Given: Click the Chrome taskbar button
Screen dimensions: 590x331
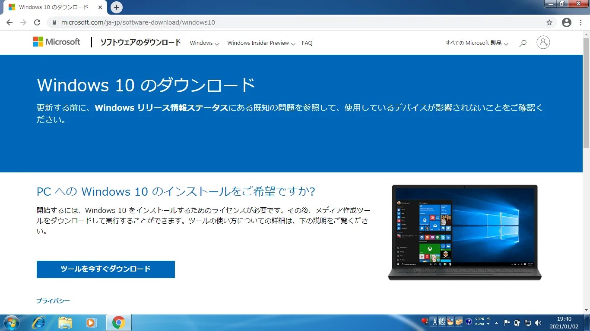Looking at the screenshot, I should pyautogui.click(x=118, y=322).
